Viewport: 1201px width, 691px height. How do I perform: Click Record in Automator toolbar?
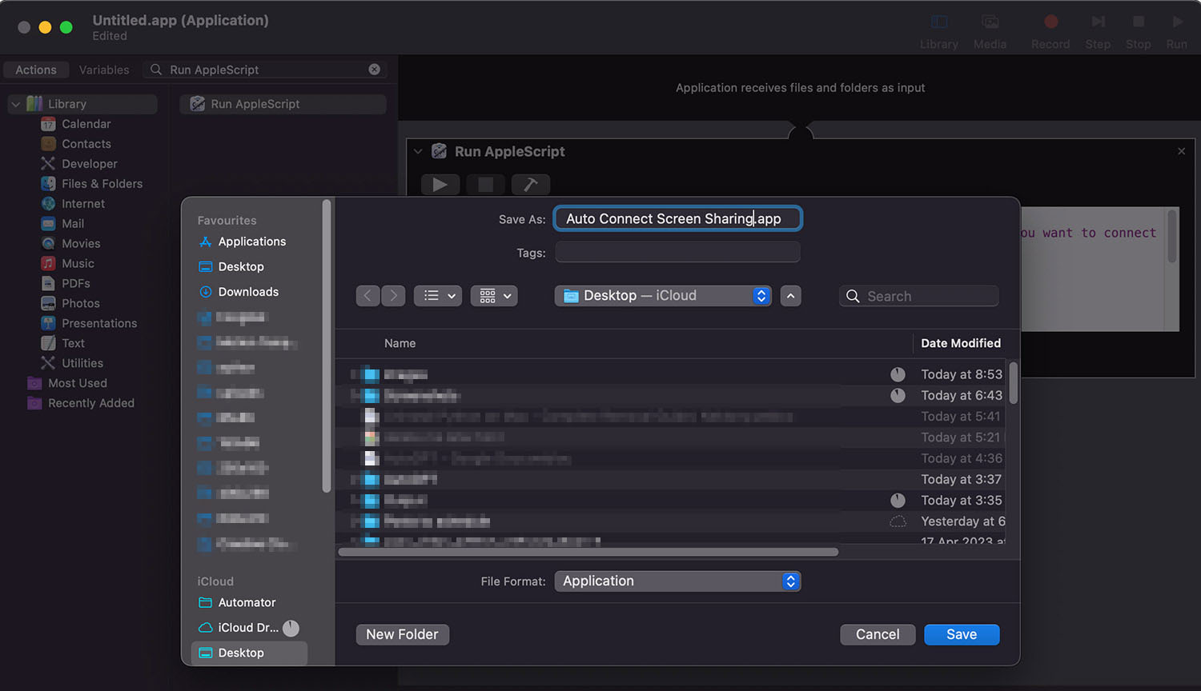(1050, 31)
